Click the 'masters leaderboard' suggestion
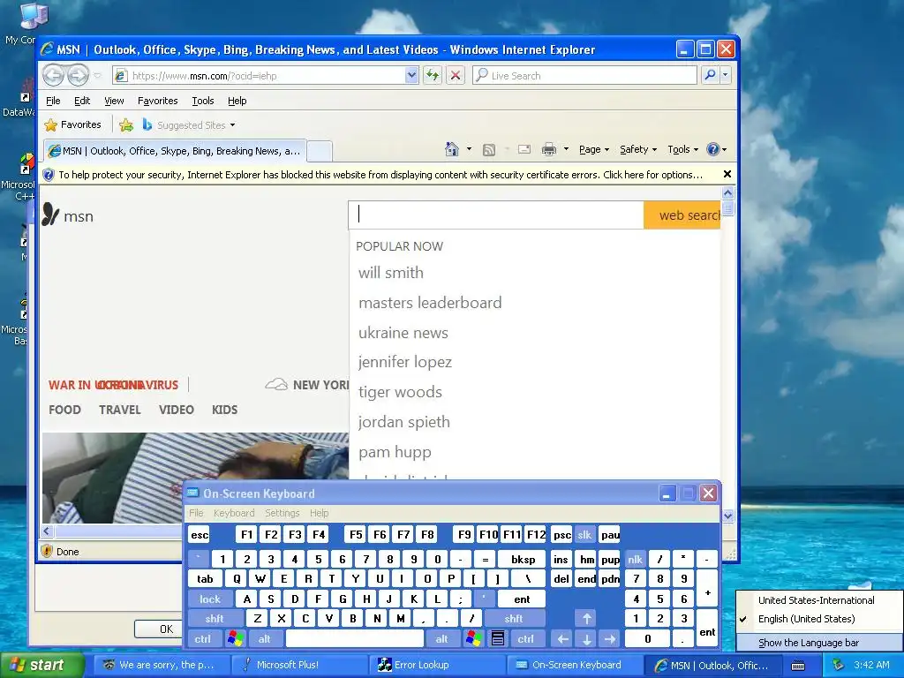Screen dimensions: 904x678 (x=430, y=303)
